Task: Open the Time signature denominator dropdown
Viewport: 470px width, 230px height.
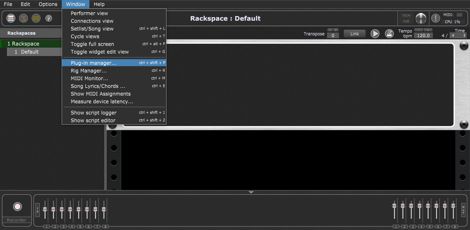Action: click(x=458, y=35)
